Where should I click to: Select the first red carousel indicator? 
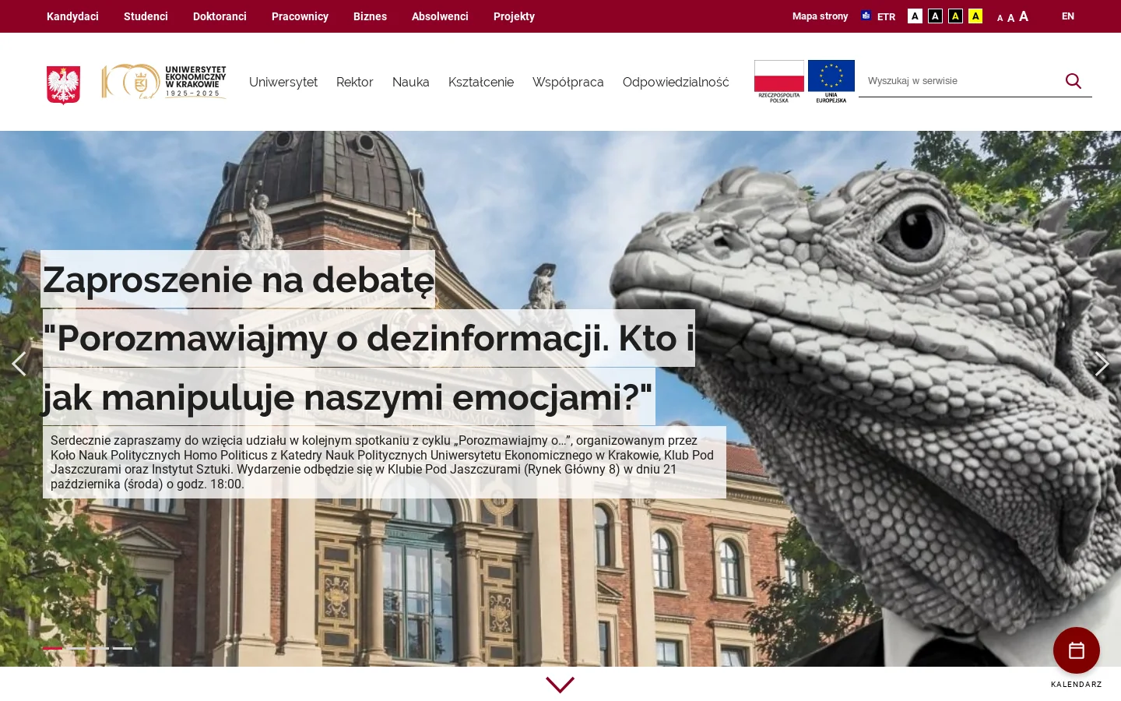point(53,648)
